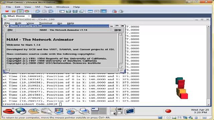Click the red Power Off VM button
Image resolution: width=214 pixels, height=120 pixels.
(x=7, y=11)
